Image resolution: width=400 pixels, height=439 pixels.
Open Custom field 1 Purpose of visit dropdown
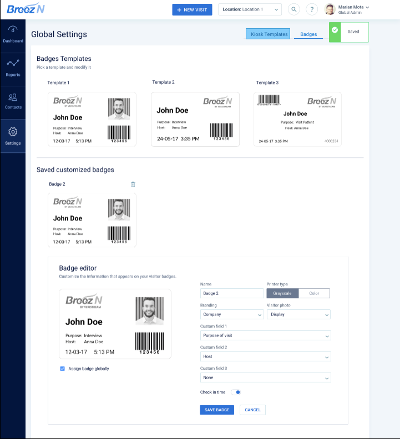[x=265, y=335]
